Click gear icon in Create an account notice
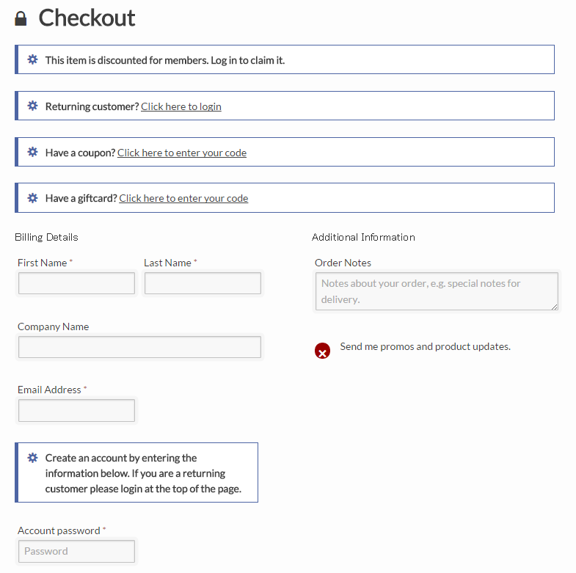The height and width of the screenshot is (573, 576). 32,457
